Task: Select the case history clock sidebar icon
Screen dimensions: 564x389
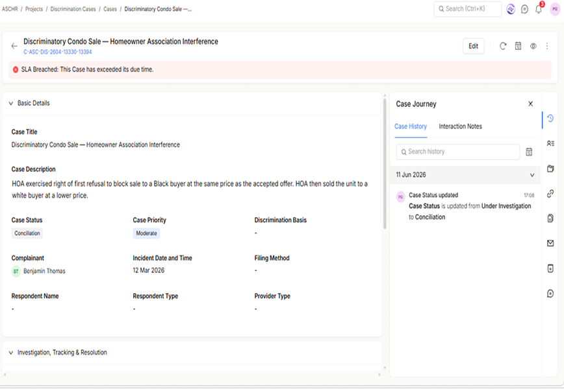Action: click(x=550, y=119)
